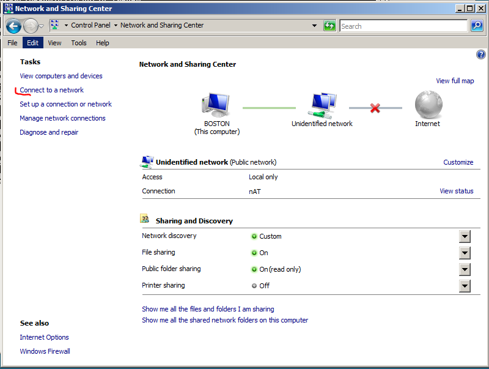Open the File menu
Viewport: 489px width, 369px height.
(x=12, y=43)
